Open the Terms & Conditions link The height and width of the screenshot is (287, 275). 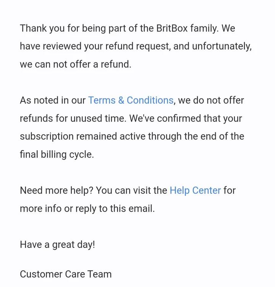pyautogui.click(x=131, y=101)
